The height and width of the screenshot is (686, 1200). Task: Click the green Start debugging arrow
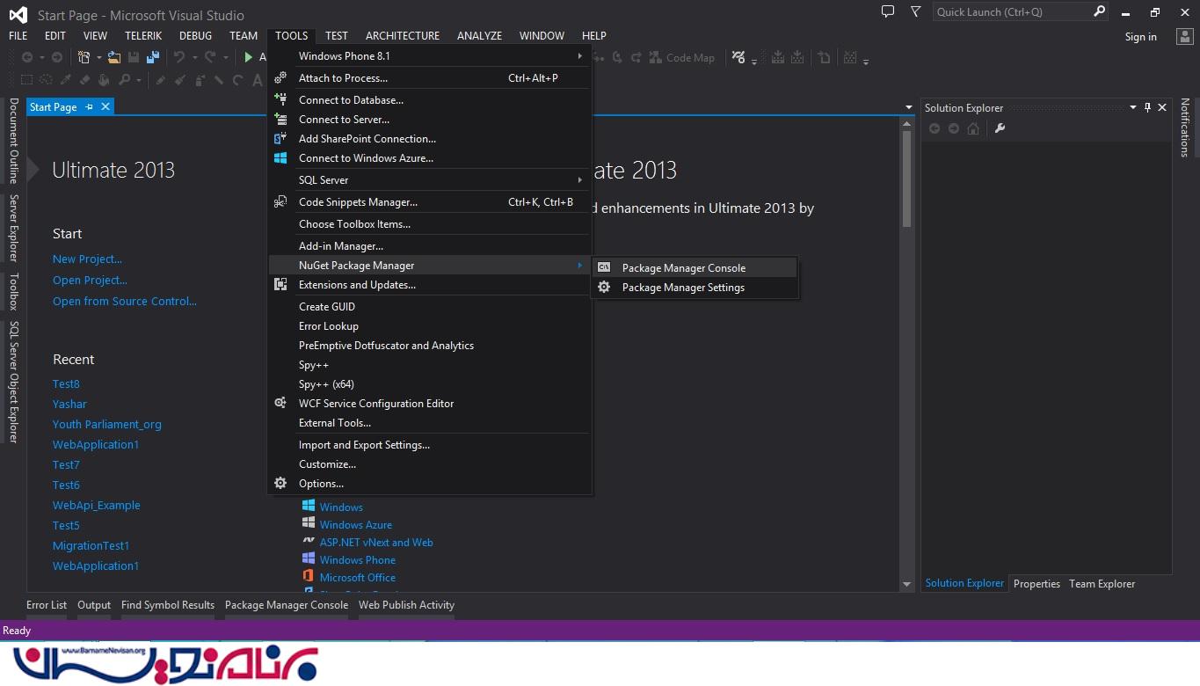click(x=249, y=57)
